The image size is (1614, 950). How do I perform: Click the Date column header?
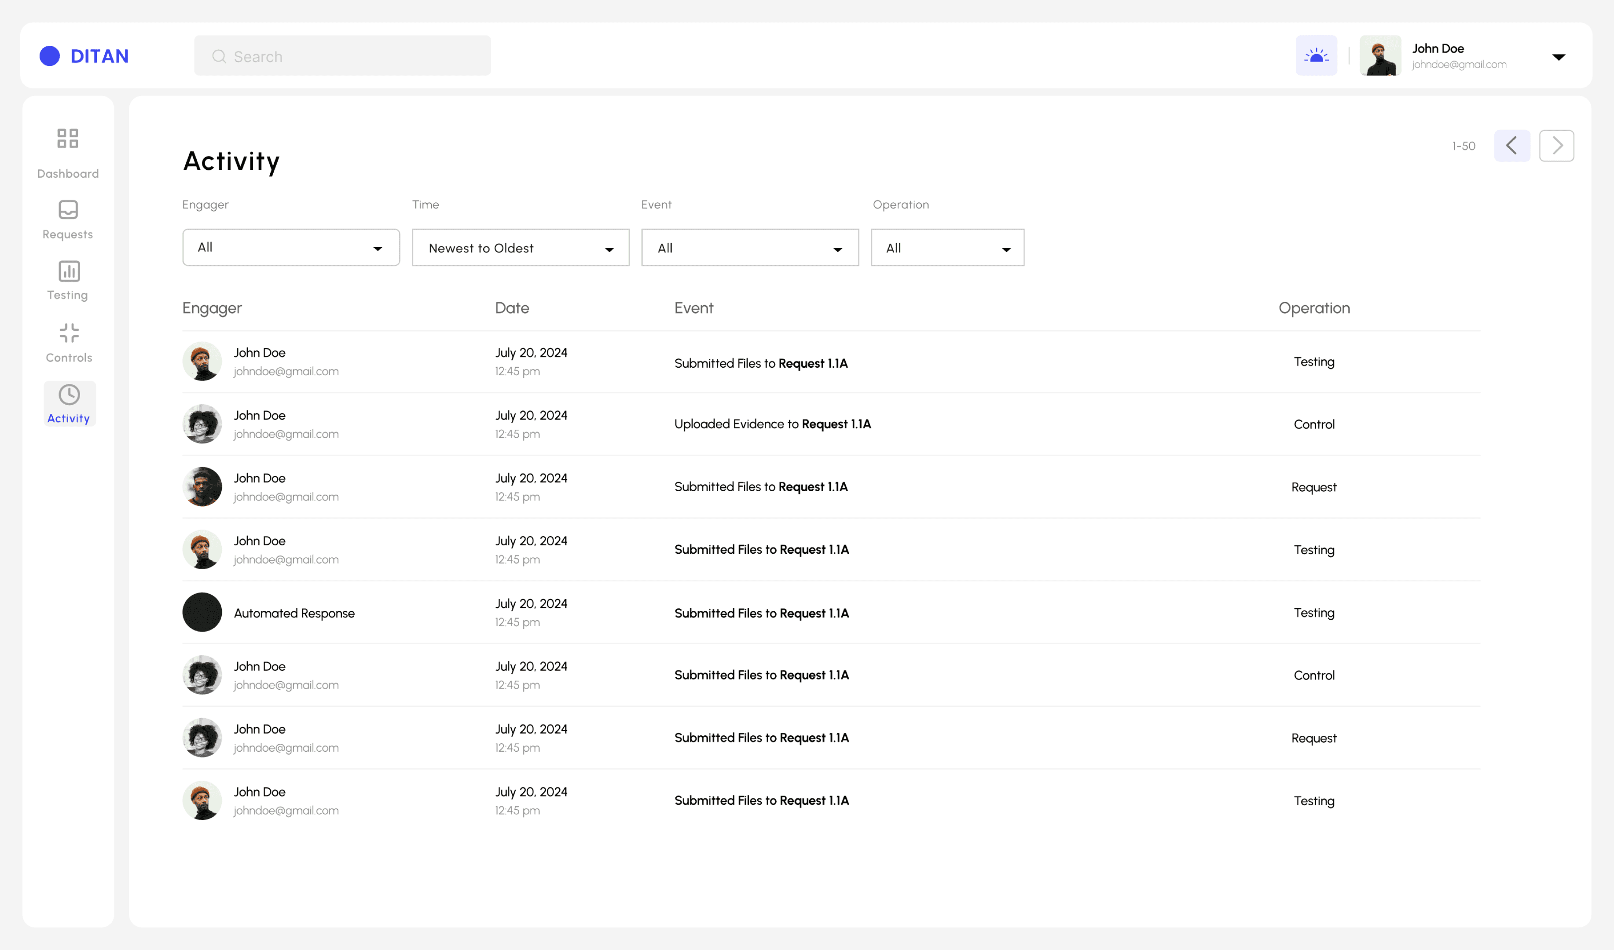(512, 308)
